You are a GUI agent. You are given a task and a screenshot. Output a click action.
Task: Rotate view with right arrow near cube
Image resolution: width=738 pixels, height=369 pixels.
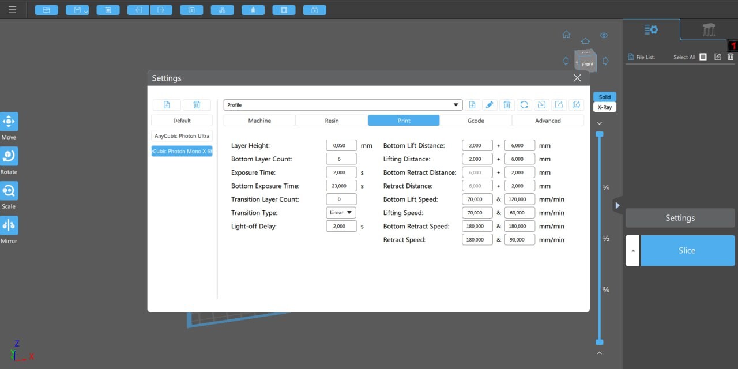click(605, 61)
